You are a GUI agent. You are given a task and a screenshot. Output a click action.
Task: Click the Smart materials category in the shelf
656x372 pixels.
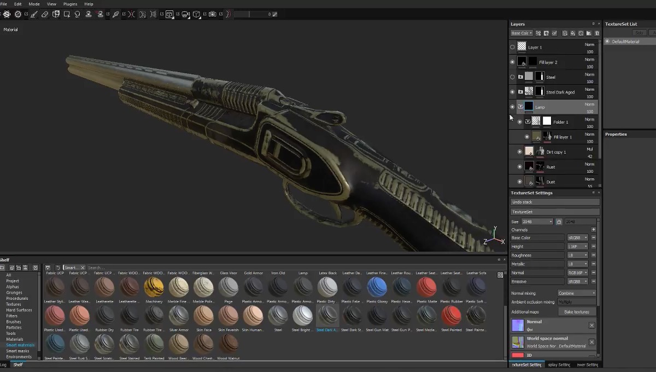(x=20, y=345)
